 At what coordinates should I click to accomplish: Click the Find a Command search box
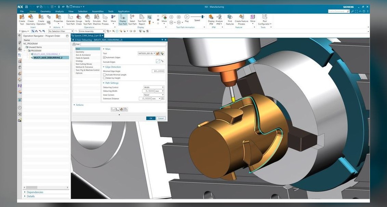(338, 11)
